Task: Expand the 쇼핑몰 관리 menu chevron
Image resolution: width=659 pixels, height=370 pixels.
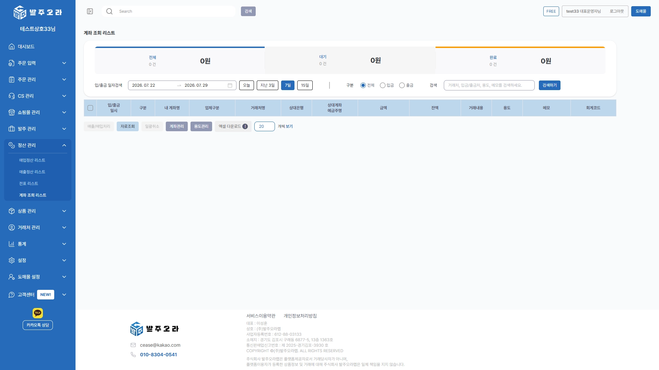Action: [64, 112]
